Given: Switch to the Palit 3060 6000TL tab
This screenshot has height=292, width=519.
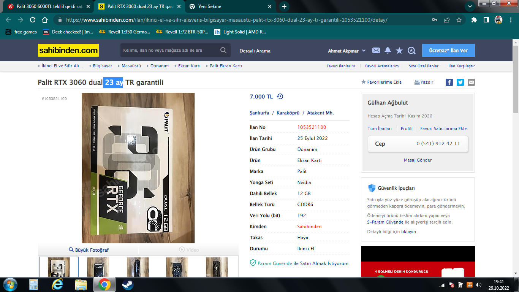Looking at the screenshot, I should click(49, 6).
